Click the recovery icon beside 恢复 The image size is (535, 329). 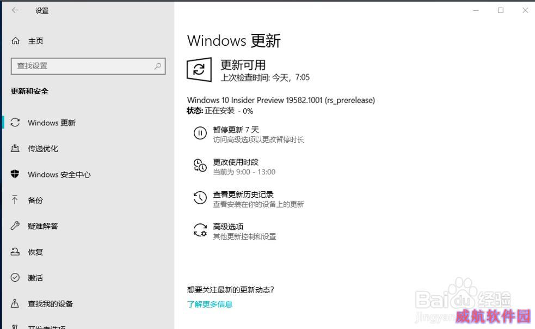(x=15, y=252)
